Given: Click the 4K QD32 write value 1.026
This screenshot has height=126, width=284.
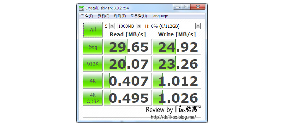Looking at the screenshot, I should pos(177,98).
